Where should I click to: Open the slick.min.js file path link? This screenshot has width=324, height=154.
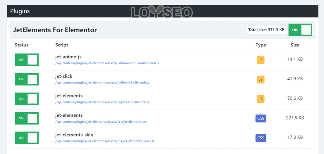tap(103, 83)
